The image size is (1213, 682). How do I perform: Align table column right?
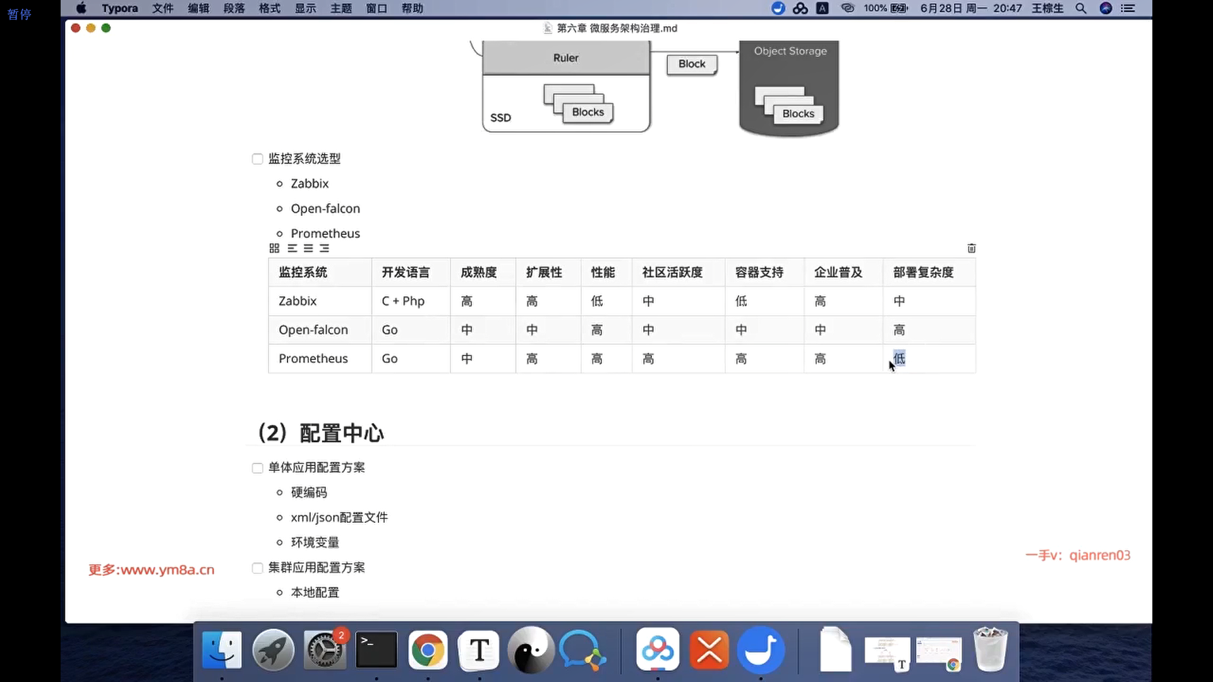point(324,248)
